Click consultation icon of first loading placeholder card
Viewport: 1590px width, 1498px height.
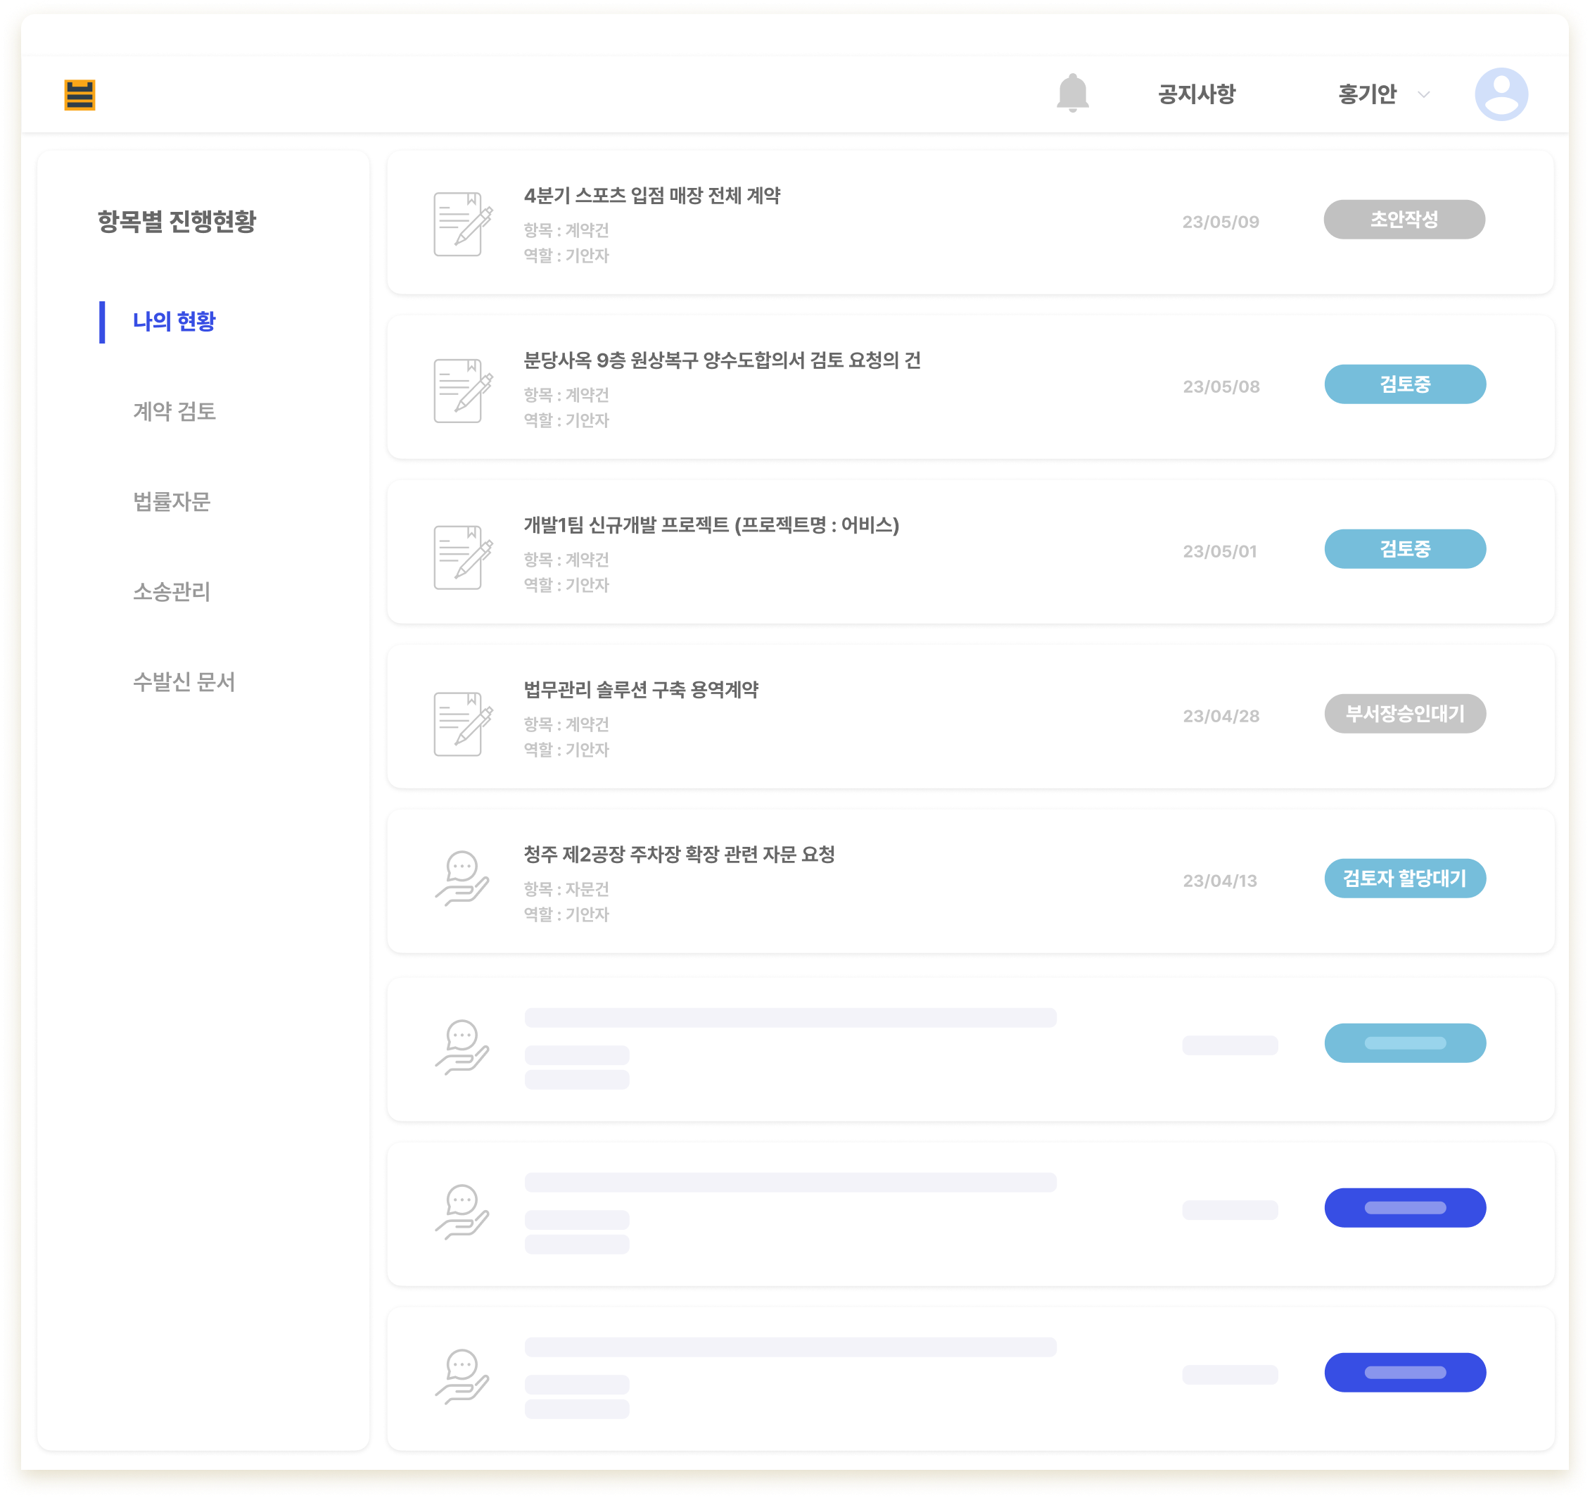462,1047
